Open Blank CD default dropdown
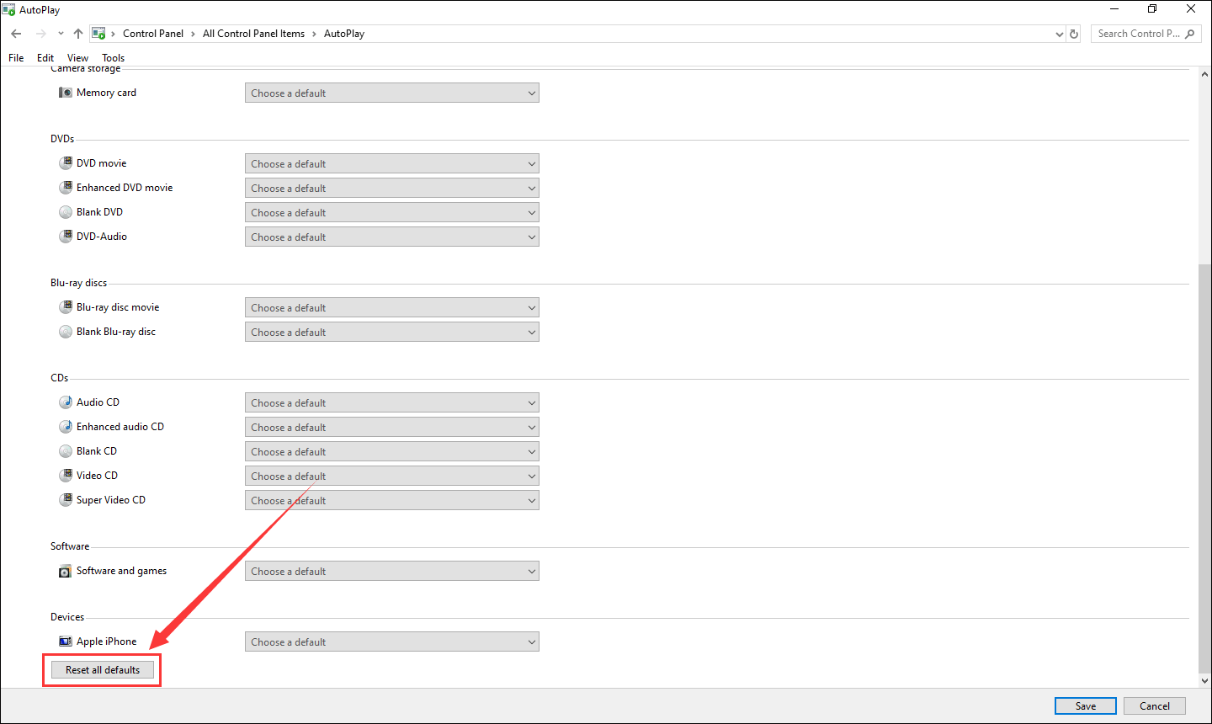The width and height of the screenshot is (1212, 724). (392, 452)
